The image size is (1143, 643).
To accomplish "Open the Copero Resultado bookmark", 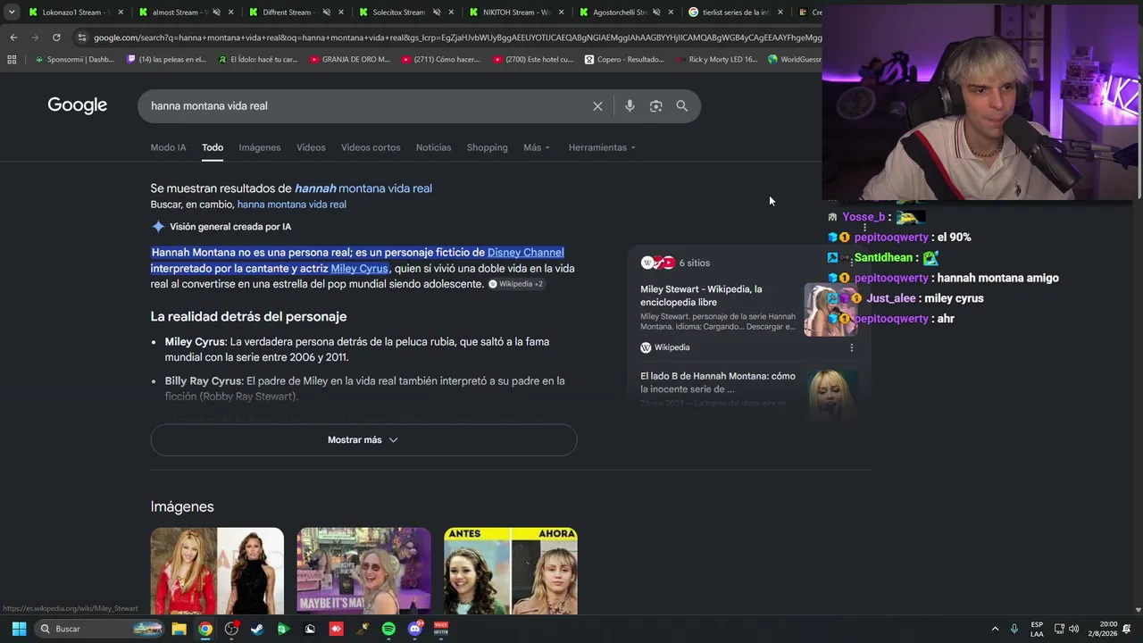I will (x=624, y=60).
